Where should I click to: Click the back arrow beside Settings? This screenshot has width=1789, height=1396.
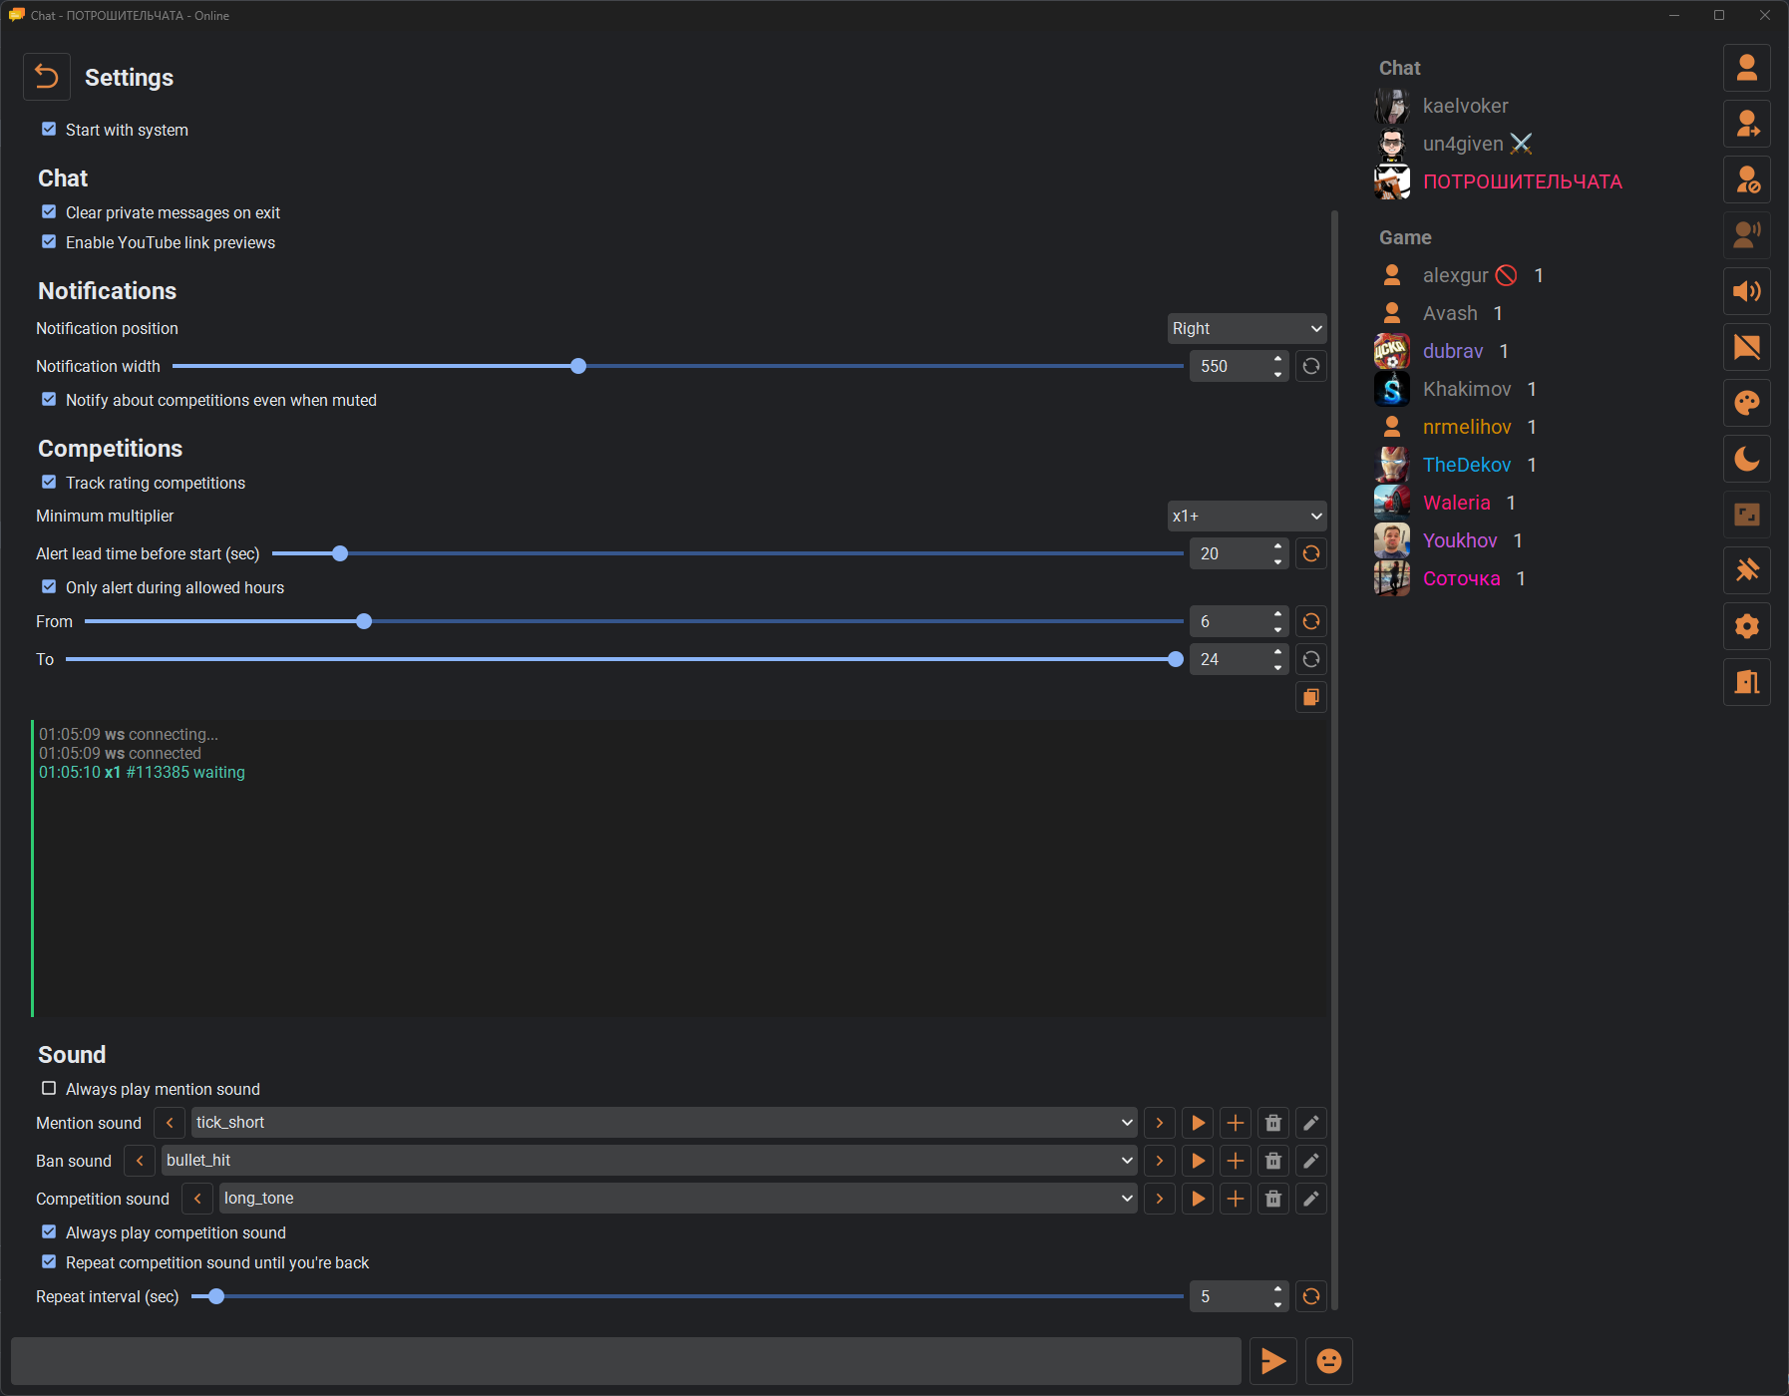point(47,77)
